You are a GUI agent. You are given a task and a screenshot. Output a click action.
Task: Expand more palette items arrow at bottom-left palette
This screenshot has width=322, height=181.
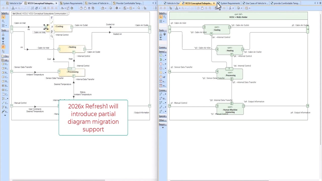tap(5, 115)
